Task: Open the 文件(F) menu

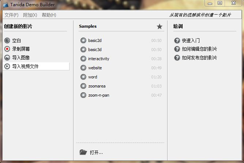Action: (x=11, y=15)
